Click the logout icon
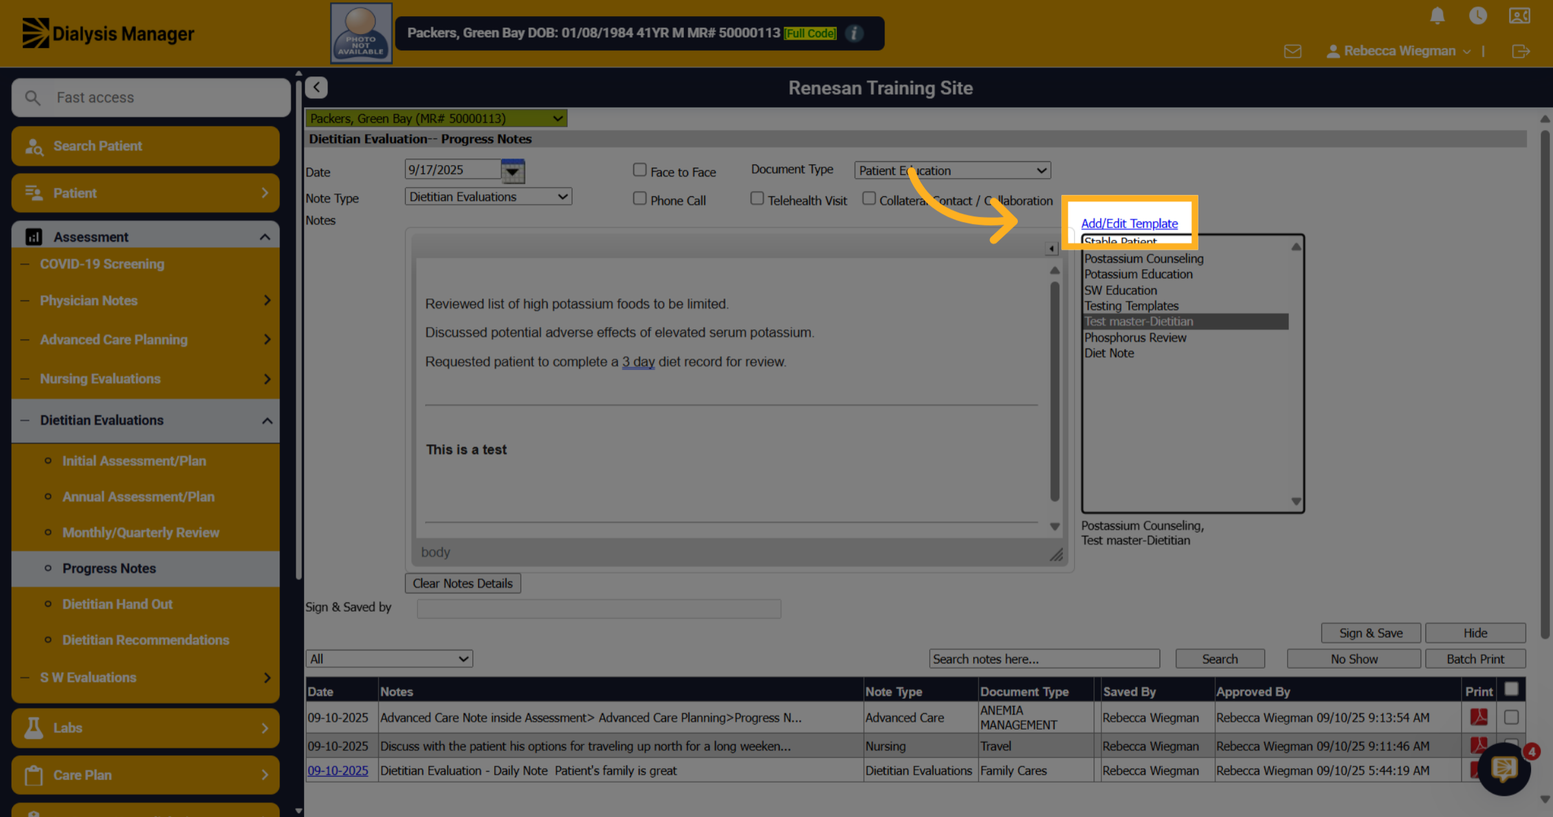The width and height of the screenshot is (1553, 817). pyautogui.click(x=1521, y=51)
